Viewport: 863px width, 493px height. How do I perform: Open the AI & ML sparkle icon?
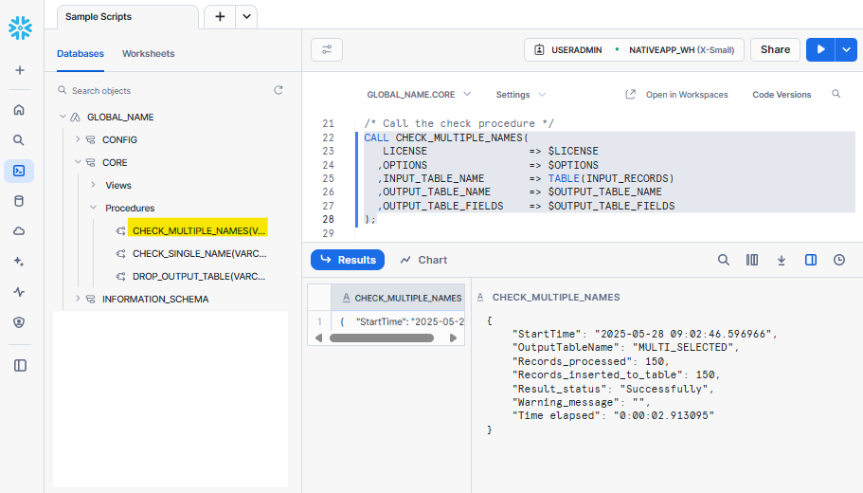click(x=19, y=262)
